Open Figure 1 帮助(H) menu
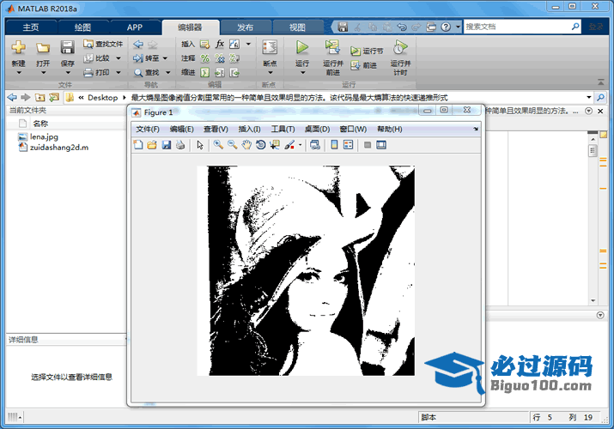614x429 pixels. pyautogui.click(x=390, y=129)
